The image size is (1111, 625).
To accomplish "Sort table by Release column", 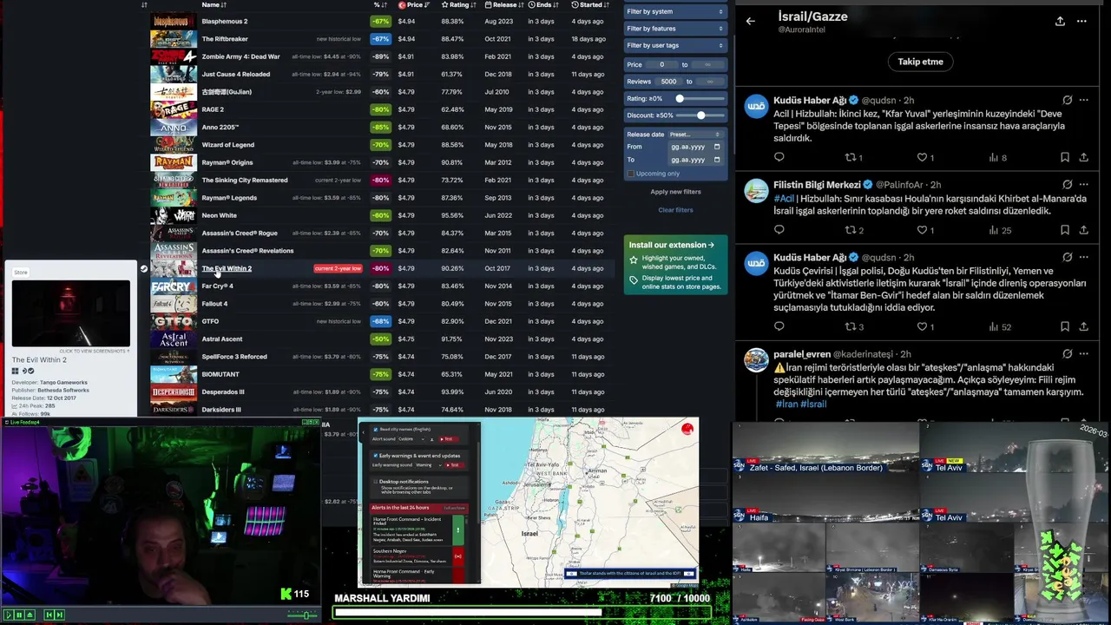I will [x=503, y=4].
